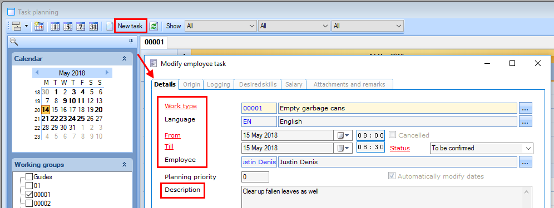Open the Salary tab
Image resolution: width=554 pixels, height=208 pixels.
[294, 84]
